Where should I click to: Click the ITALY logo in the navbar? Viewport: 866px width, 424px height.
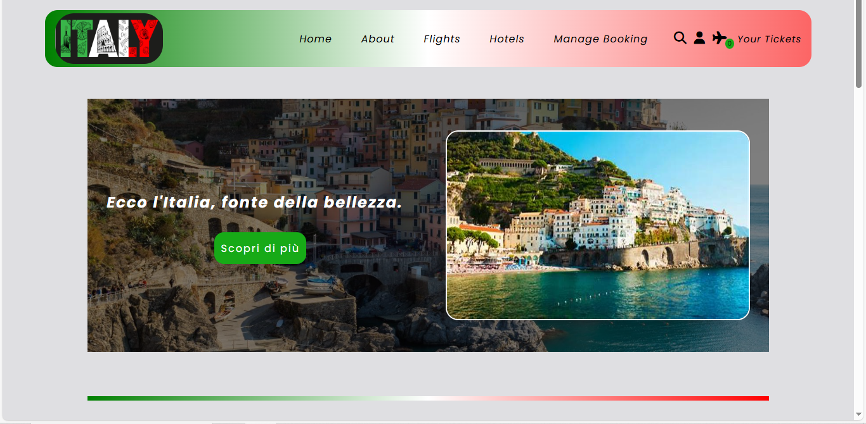(109, 39)
